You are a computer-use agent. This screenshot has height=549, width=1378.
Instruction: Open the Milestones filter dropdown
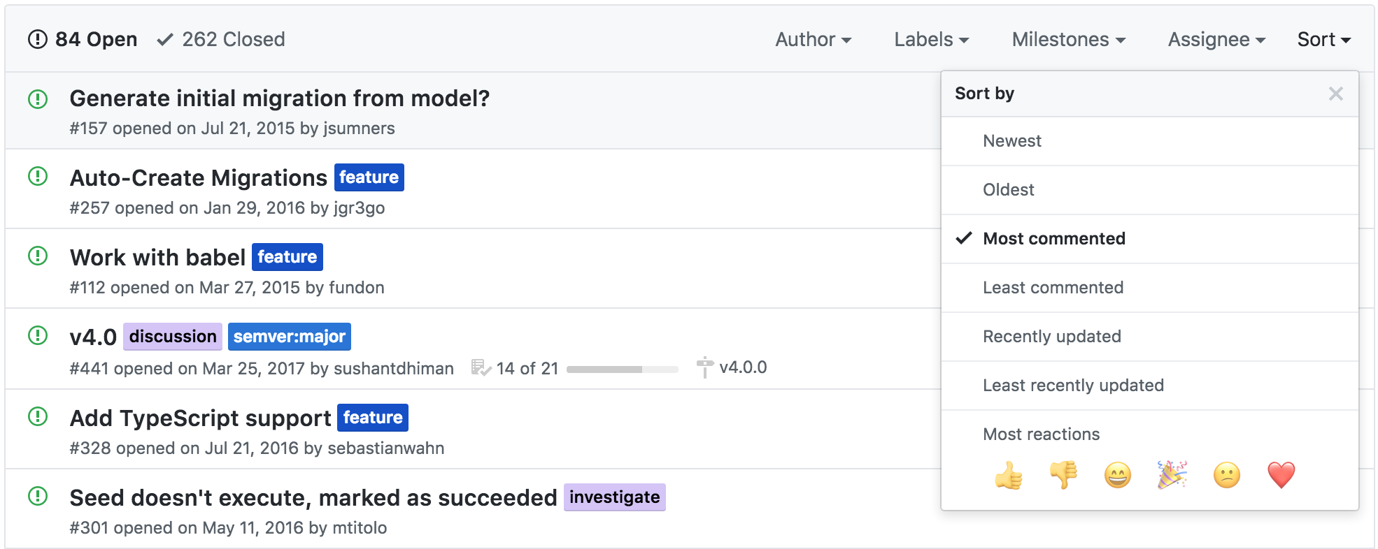point(1069,39)
